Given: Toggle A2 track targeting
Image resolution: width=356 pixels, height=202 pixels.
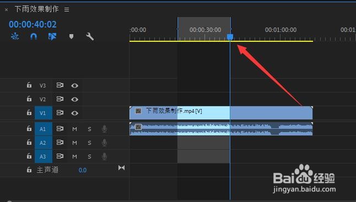Looking at the screenshot, I should point(44,143).
